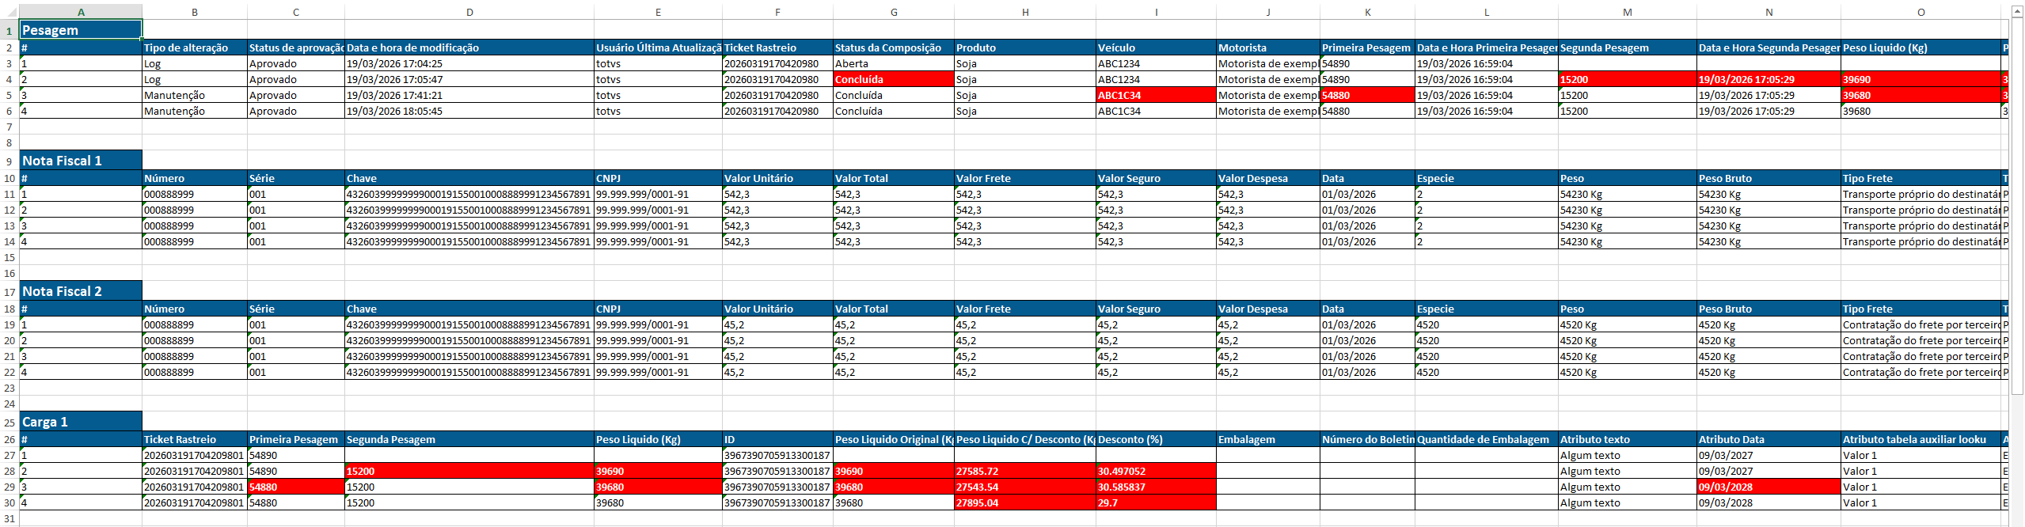This screenshot has height=527, width=2025.
Task: Click the "Número do Boletin" header cell
Action: (1367, 439)
